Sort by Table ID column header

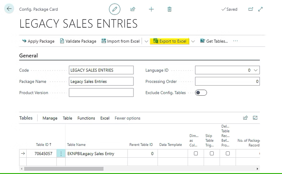44,145
